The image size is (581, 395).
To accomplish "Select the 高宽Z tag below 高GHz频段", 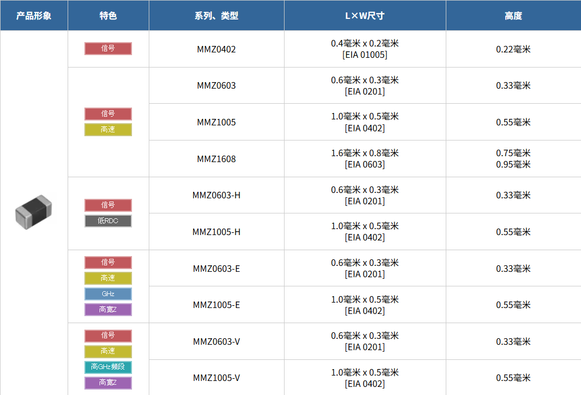I will pyautogui.click(x=108, y=383).
